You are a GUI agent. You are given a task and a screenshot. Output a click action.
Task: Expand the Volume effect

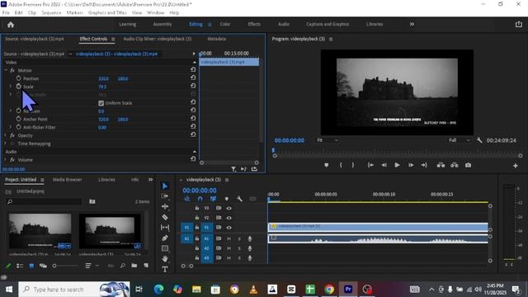[5, 159]
